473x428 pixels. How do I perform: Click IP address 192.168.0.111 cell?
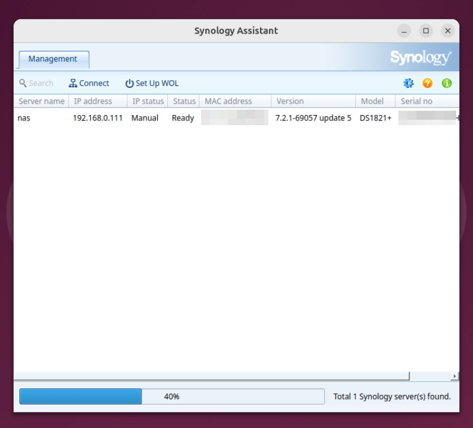click(x=97, y=118)
